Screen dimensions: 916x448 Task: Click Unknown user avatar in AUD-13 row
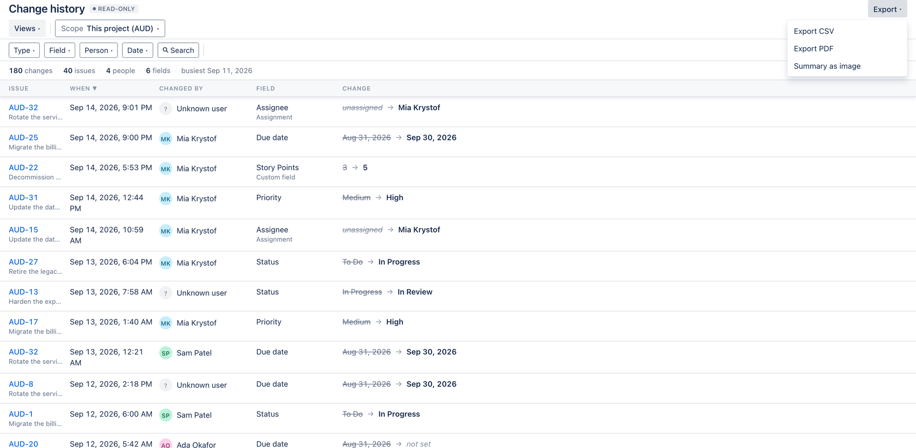(x=166, y=293)
